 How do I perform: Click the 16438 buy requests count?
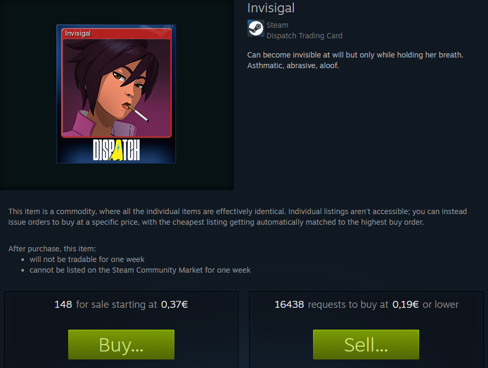click(289, 304)
